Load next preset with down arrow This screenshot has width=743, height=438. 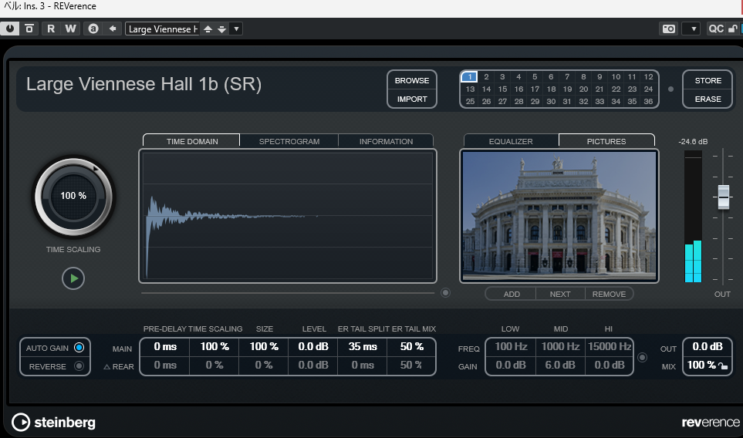point(221,29)
